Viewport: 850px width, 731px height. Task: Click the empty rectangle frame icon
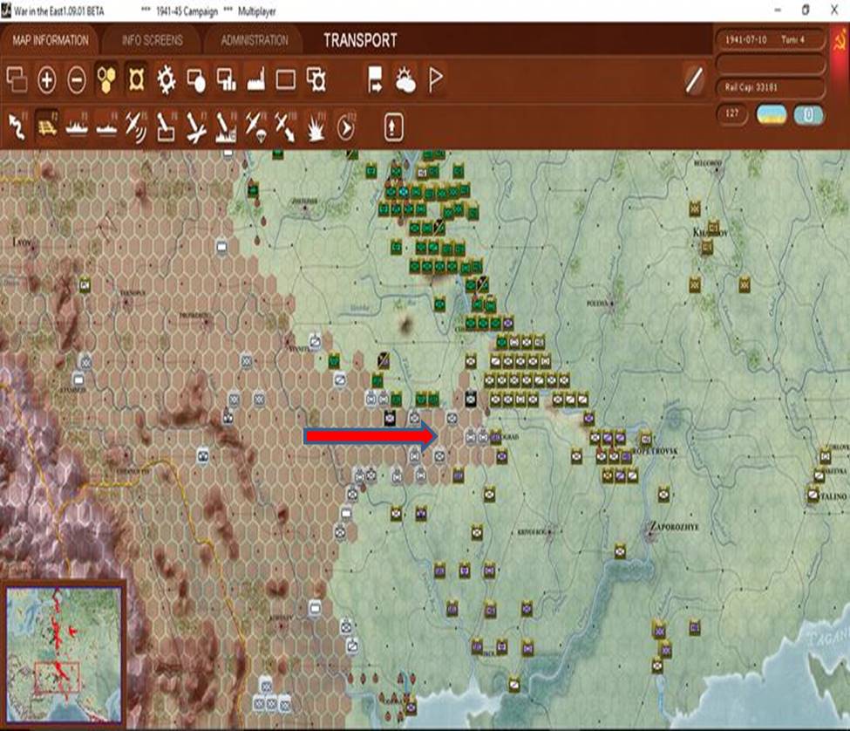286,80
